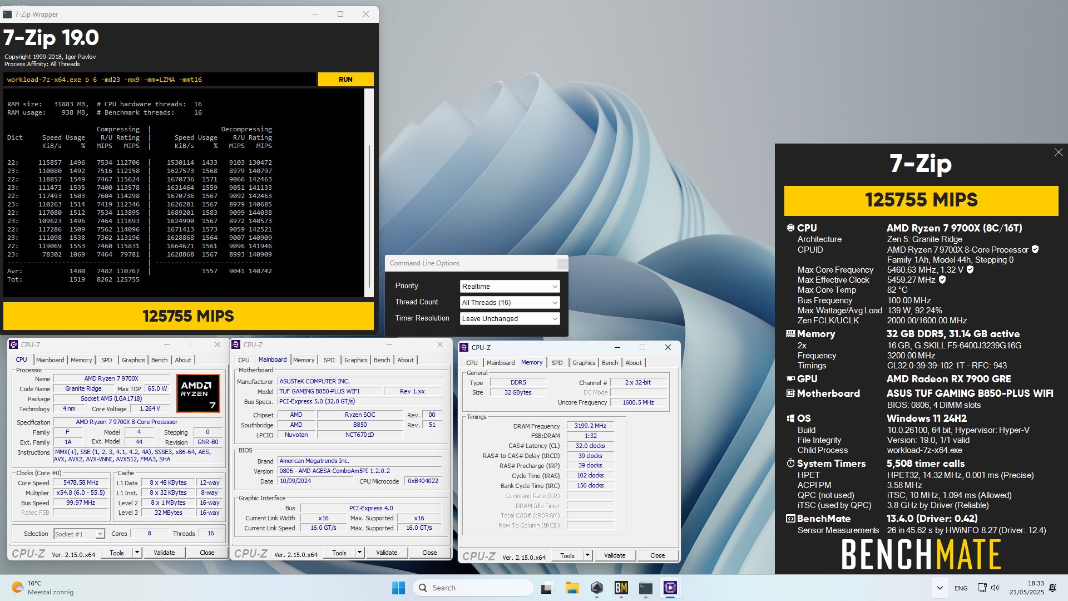Screen dimensions: 1068x601
Task: Click the CPU-Z icon in taskbar
Action: 670,588
